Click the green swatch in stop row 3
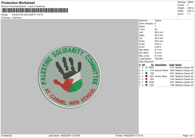This screenshot has height=138, width=195. [146, 73]
